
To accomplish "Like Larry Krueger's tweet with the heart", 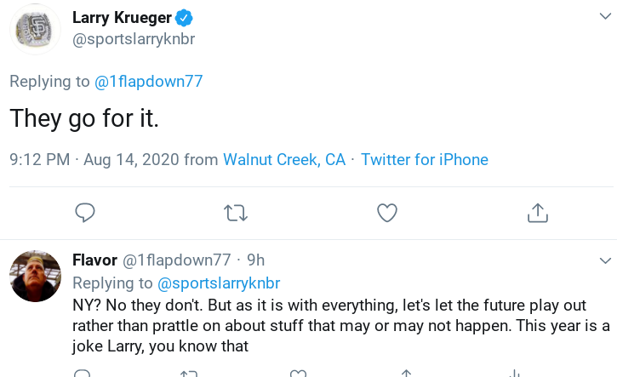I will [x=387, y=213].
